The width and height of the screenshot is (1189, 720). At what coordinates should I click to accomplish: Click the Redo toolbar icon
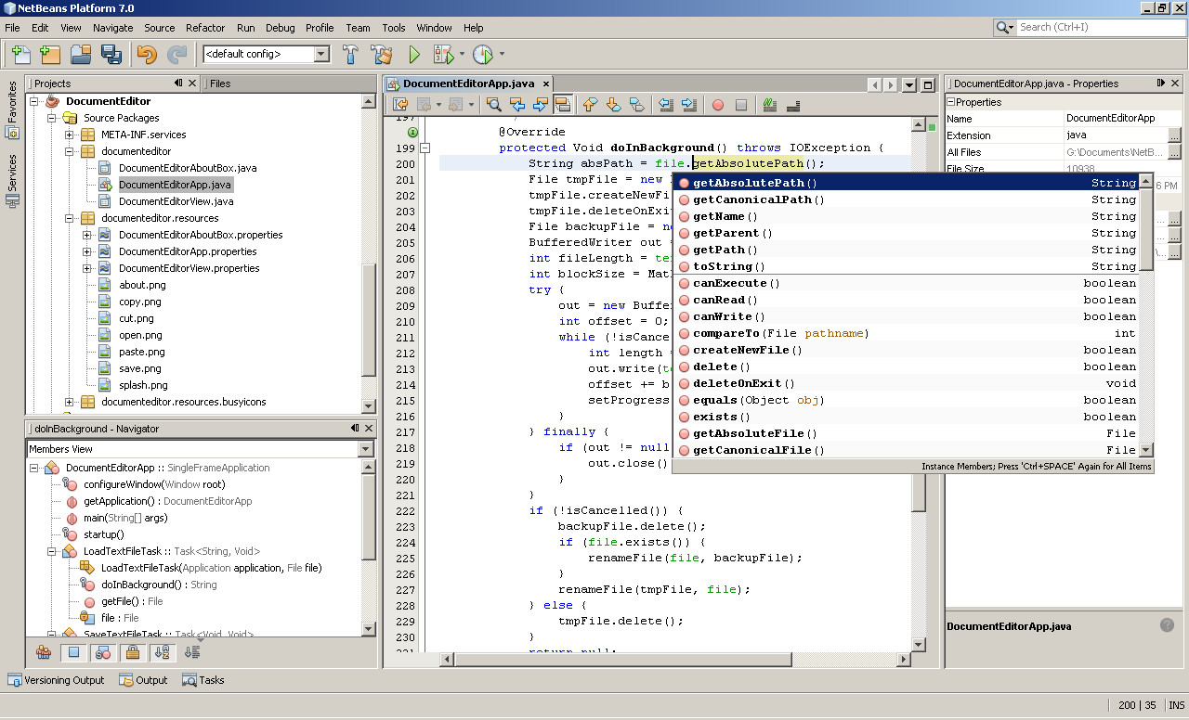tap(176, 54)
